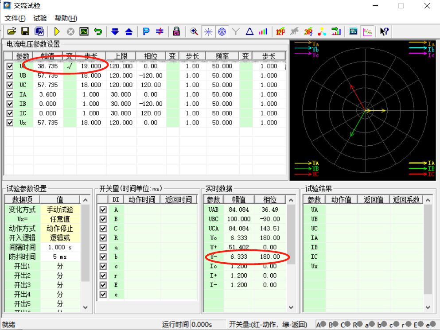The width and height of the screenshot is (440, 330).
Task: Open the 开入逻辑 value 逻辑或 dropdown
Action: point(60,238)
